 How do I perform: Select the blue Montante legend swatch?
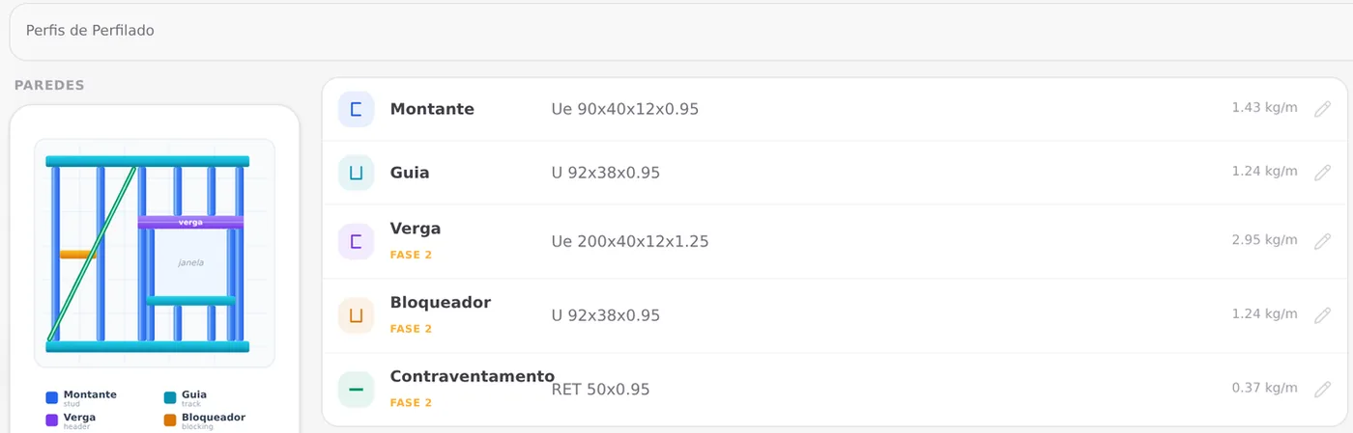[52, 397]
